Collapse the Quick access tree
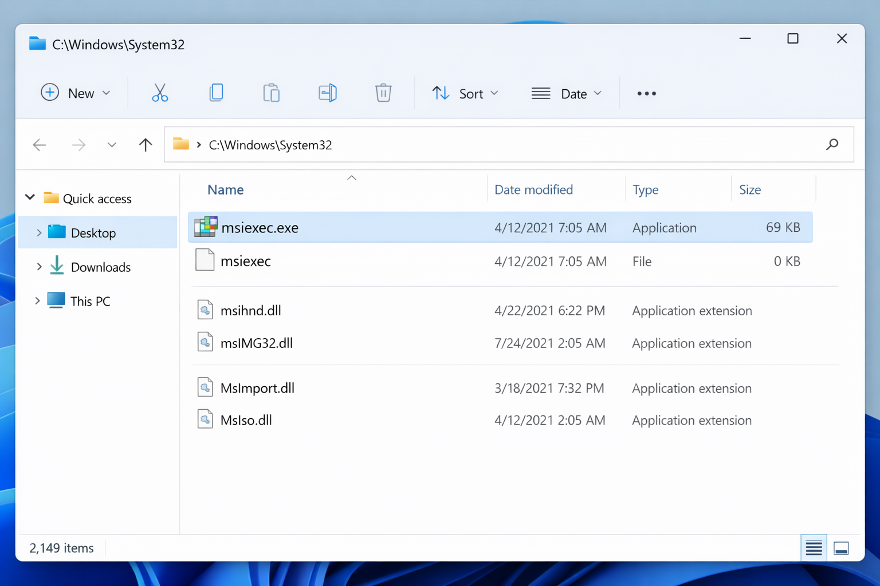Screen dimensions: 880x586 point(30,198)
